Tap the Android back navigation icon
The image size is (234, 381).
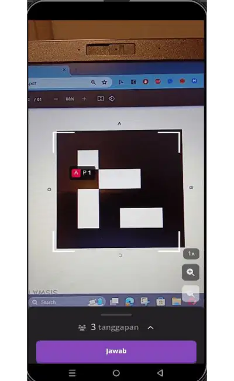click(160, 373)
